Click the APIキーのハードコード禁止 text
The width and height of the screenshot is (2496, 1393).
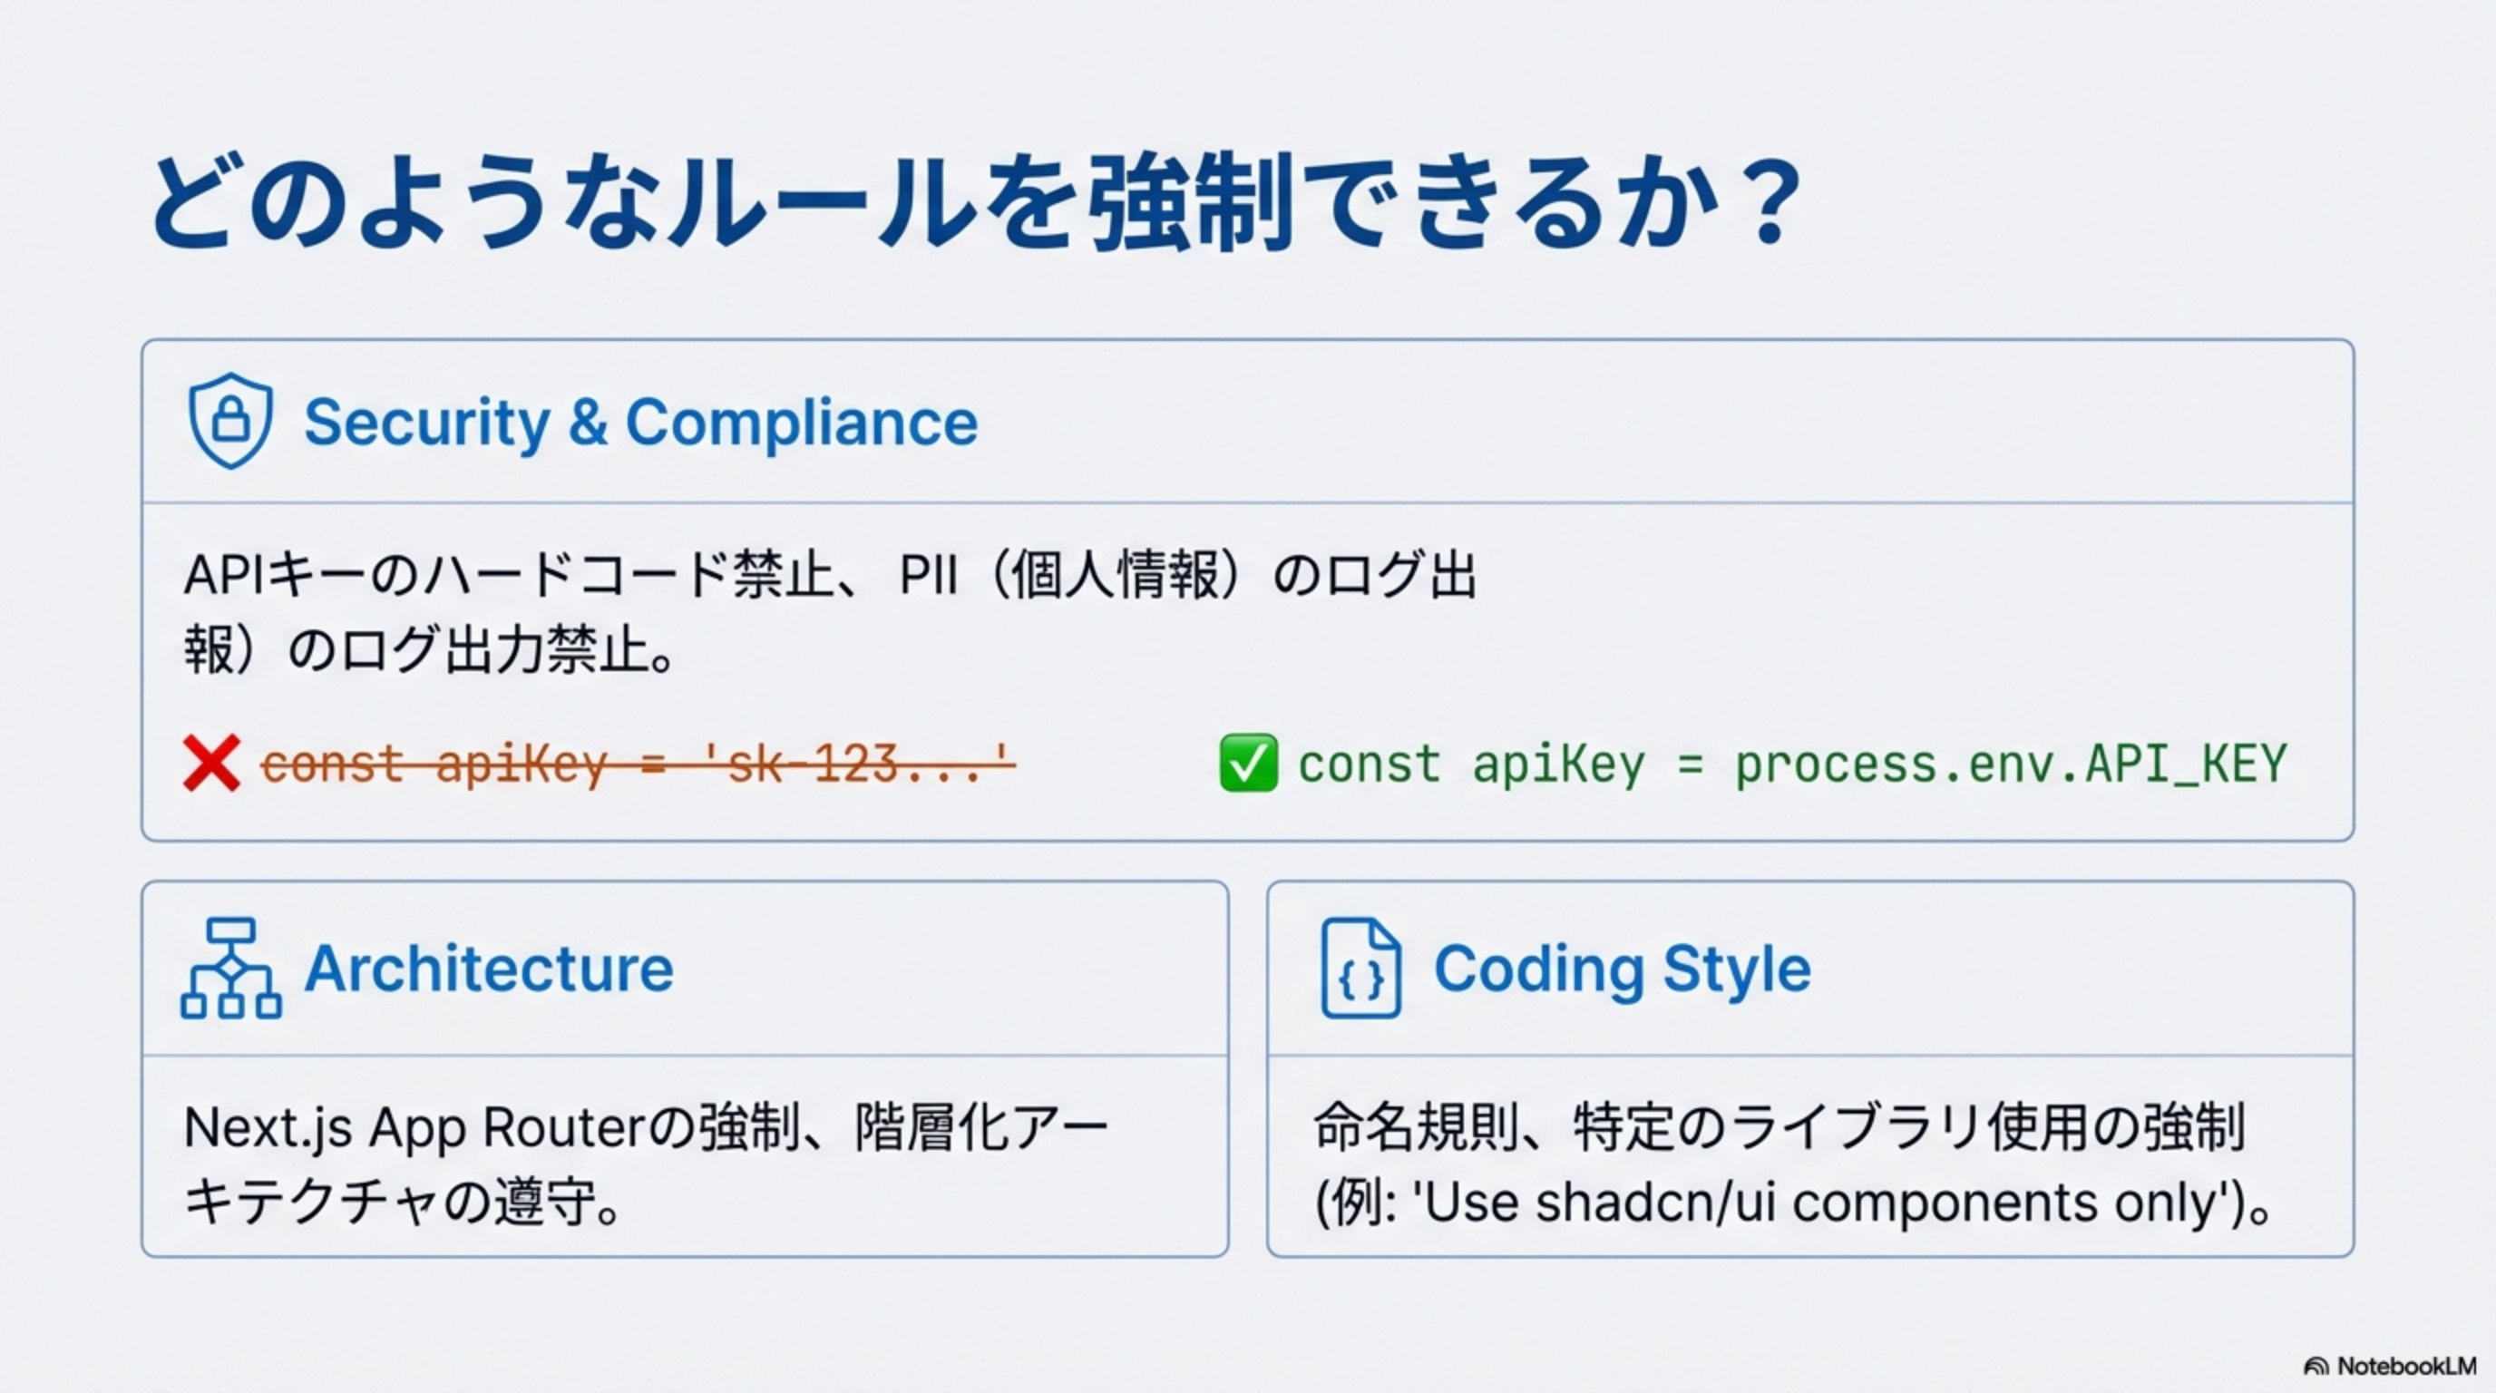click(509, 575)
